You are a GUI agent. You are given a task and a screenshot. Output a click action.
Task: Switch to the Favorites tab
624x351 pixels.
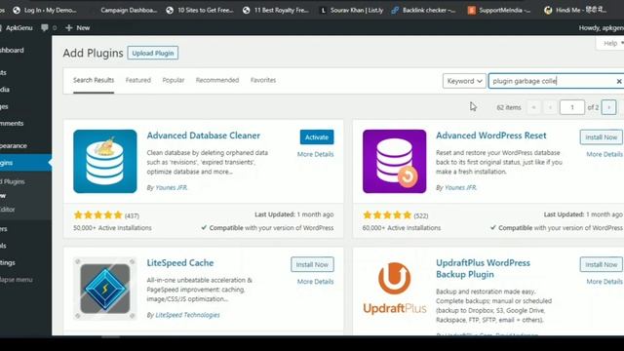(x=263, y=80)
